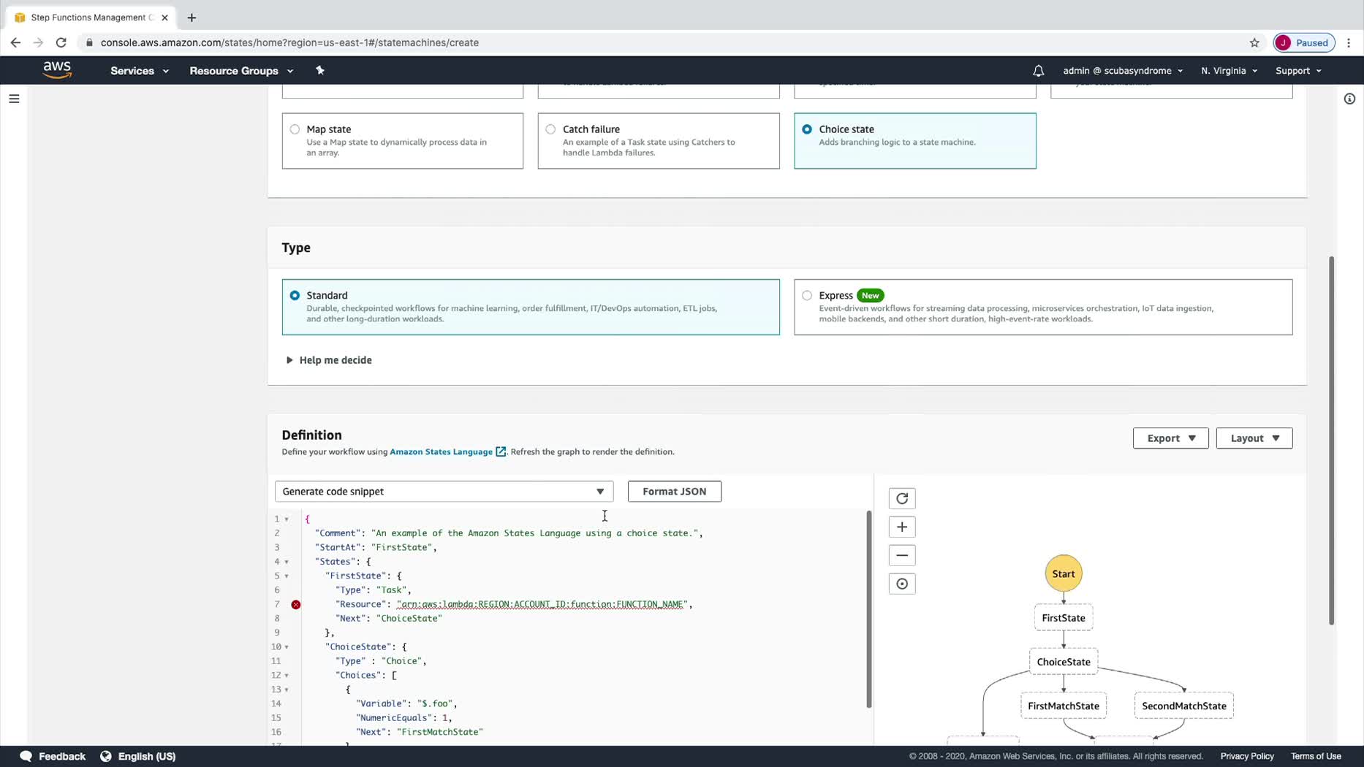Click the Start node in the graph
Screen dimensions: 1364x767
coord(1063,573)
